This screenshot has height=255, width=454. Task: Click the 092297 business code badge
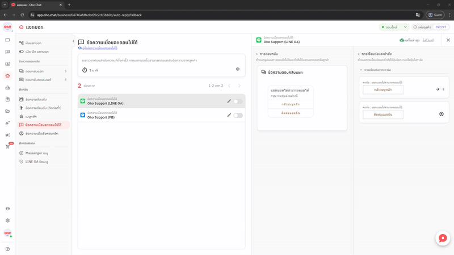(441, 27)
